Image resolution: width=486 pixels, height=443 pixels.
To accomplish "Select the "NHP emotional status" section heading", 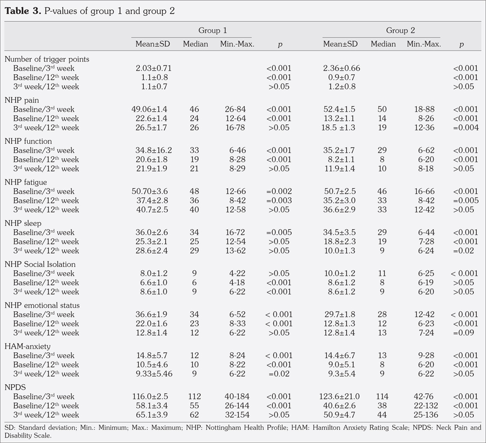I will pos(42,305).
